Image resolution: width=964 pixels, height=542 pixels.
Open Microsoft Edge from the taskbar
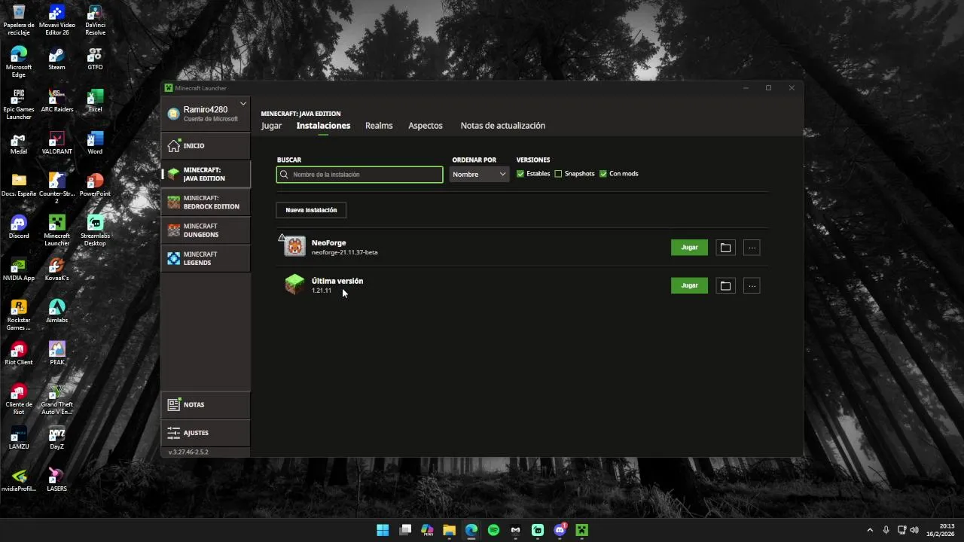pyautogui.click(x=471, y=530)
